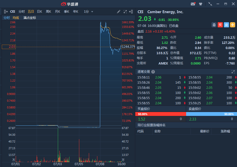Sort by 涨跌幅 column header

225,131
